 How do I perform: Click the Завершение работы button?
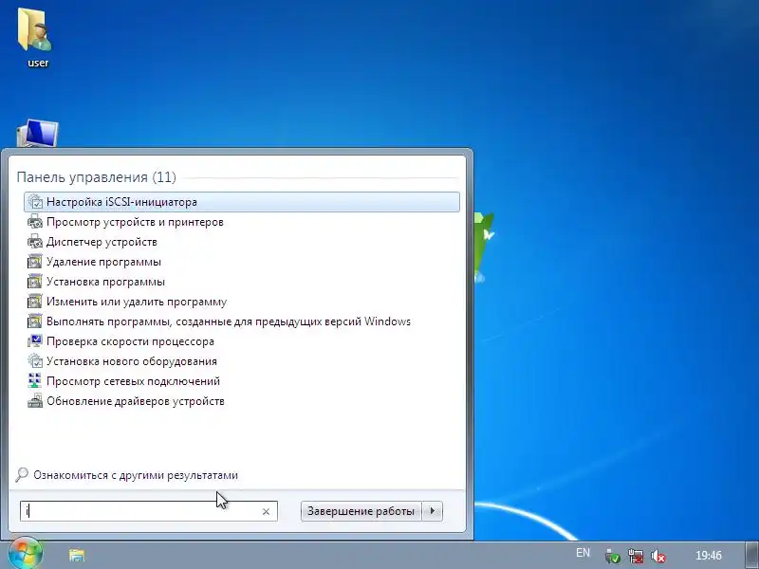click(x=361, y=511)
